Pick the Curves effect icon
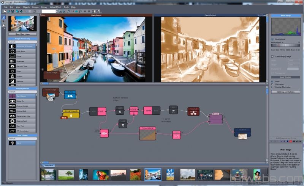This screenshot has width=304, height=186. (12, 56)
